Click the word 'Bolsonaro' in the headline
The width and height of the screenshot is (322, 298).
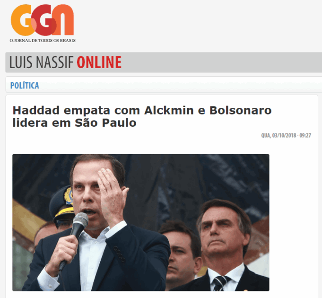(240, 111)
